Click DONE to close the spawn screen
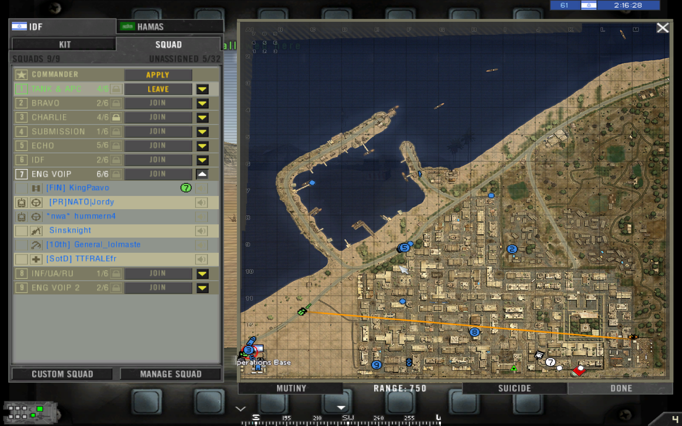 pyautogui.click(x=620, y=388)
